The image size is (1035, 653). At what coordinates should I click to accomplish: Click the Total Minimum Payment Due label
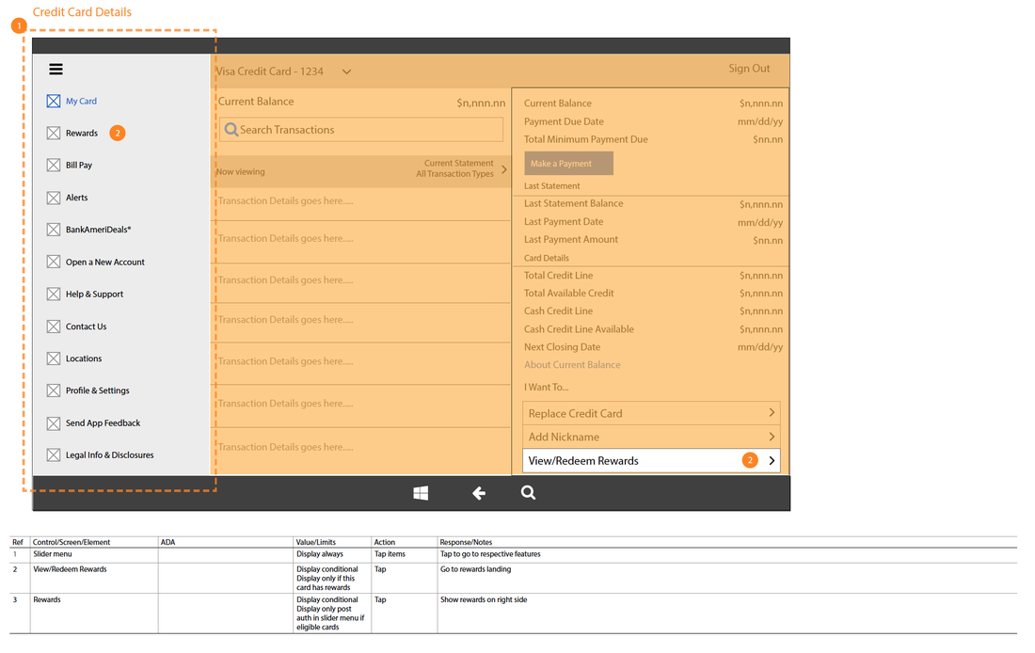[585, 139]
